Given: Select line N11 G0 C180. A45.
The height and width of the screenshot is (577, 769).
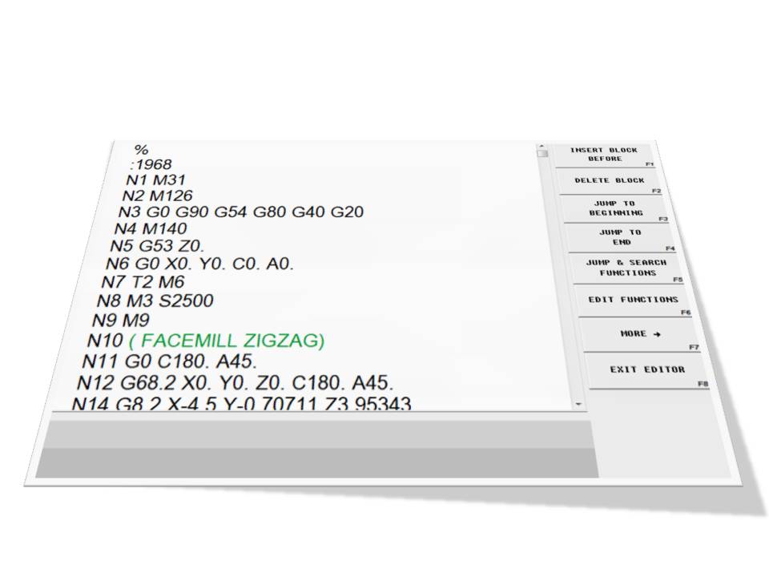Looking at the screenshot, I should [x=169, y=361].
